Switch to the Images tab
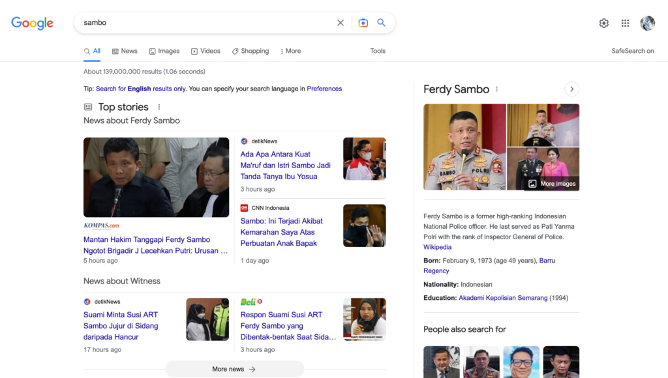This screenshot has height=378, width=668. coord(164,51)
